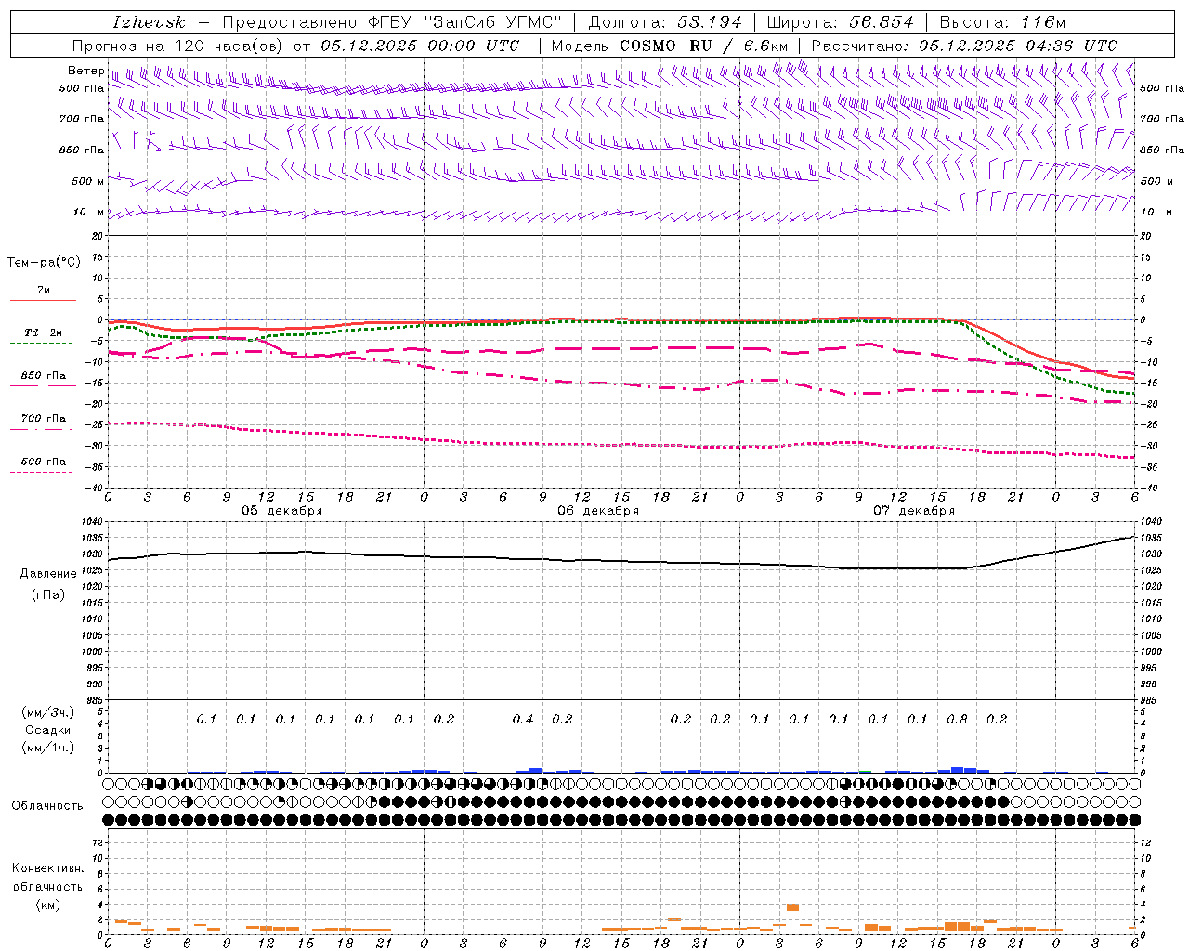Click the text Прогноз на 120 часа(ов)

(x=178, y=46)
